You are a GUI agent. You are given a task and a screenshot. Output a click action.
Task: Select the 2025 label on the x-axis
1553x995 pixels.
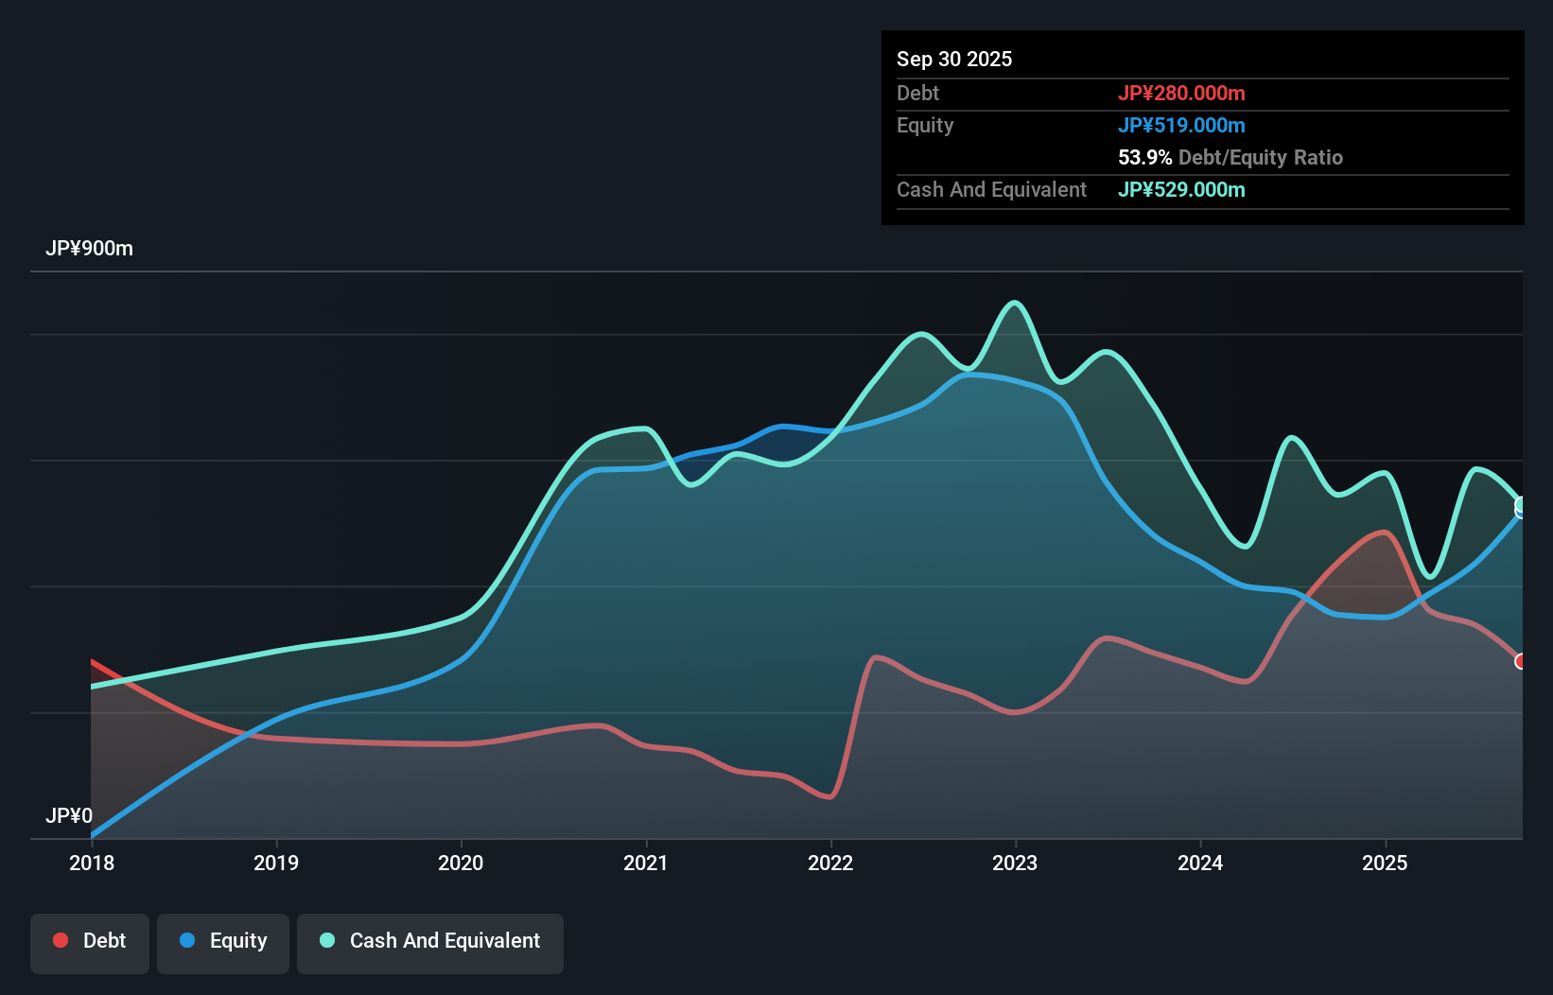pyautogui.click(x=1385, y=863)
